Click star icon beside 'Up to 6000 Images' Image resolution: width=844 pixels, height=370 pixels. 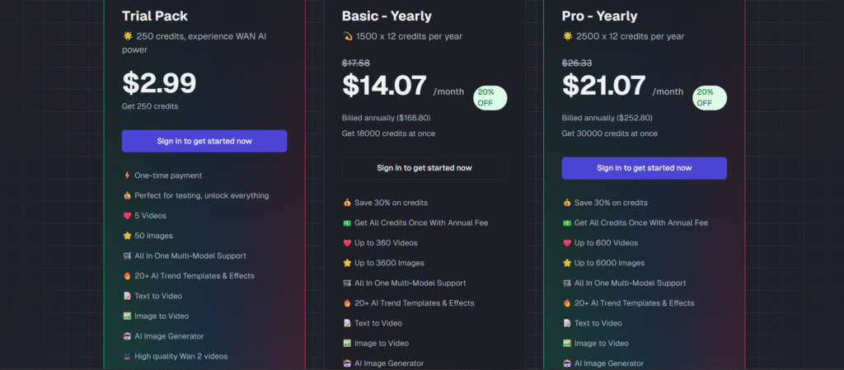pyautogui.click(x=567, y=263)
